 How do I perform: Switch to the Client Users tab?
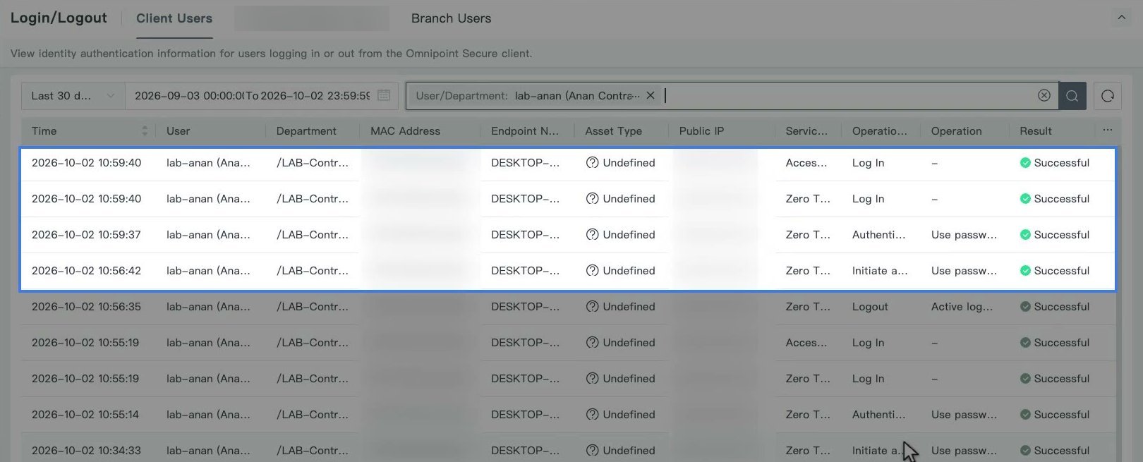[x=174, y=18]
